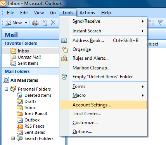Click the Move to Folder toolbar icon
Screen dimensions: 166x145
[44, 23]
